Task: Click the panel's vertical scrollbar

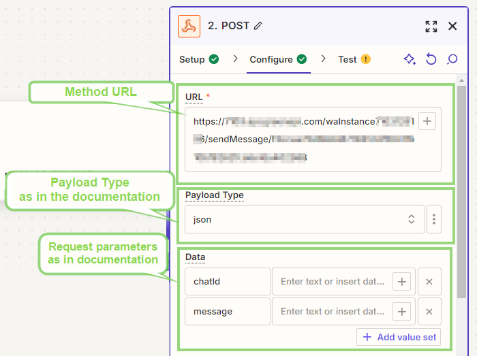Action: pyautogui.click(x=461, y=191)
